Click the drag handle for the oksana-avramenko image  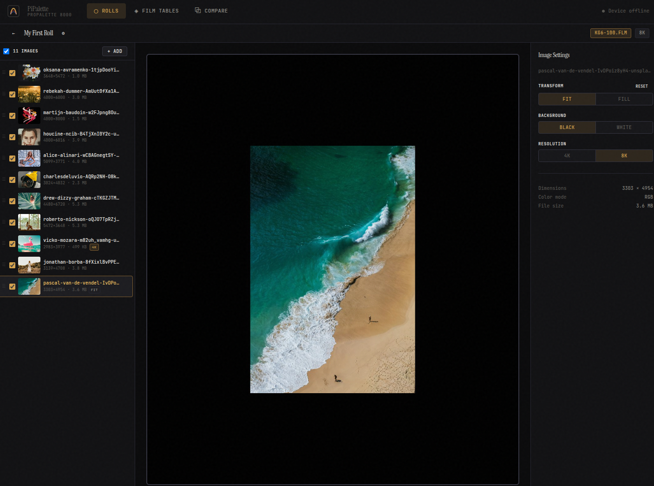(4, 72)
